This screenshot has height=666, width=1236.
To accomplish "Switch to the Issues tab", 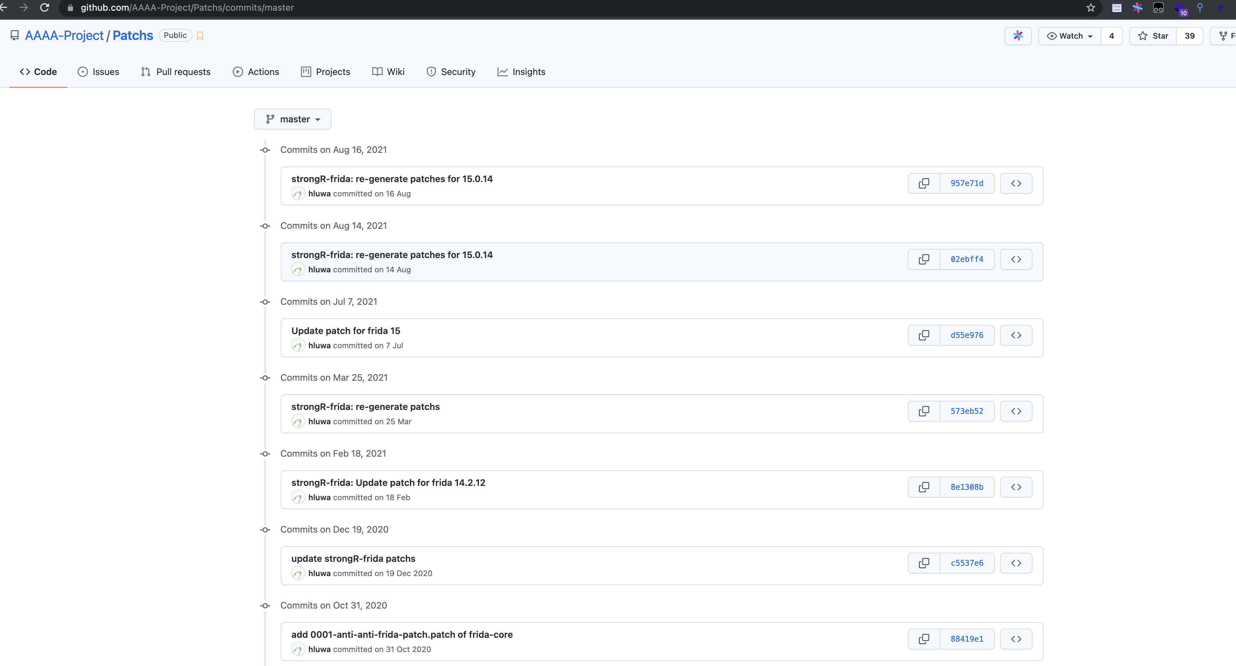I will click(x=98, y=72).
